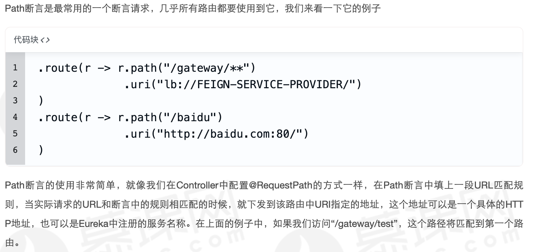Image resolution: width=533 pixels, height=252 pixels.
Task: Click the code brackets icon beside 代码块
Action: pyautogui.click(x=45, y=40)
